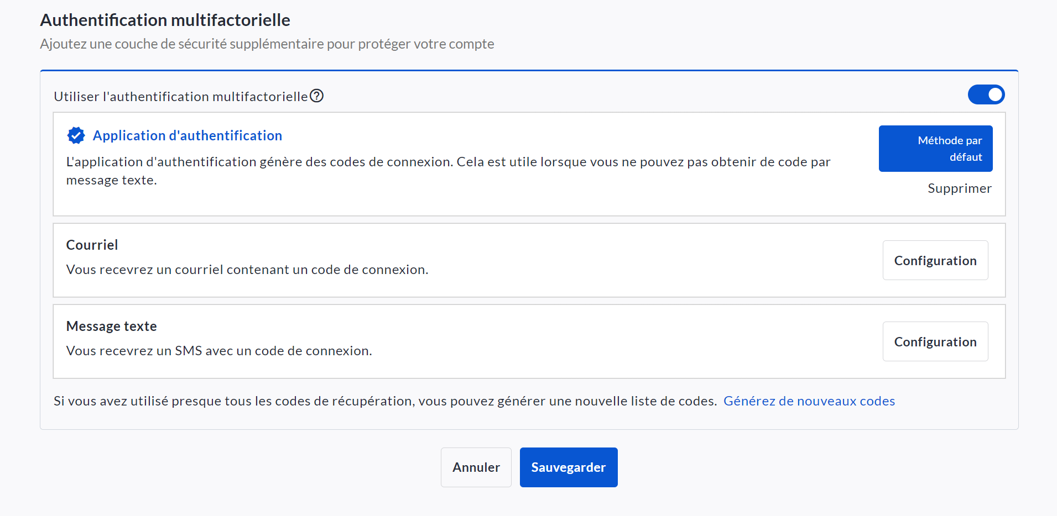1057x516 pixels.
Task: Click the Authentification multifactorielle page title
Action: (x=165, y=20)
